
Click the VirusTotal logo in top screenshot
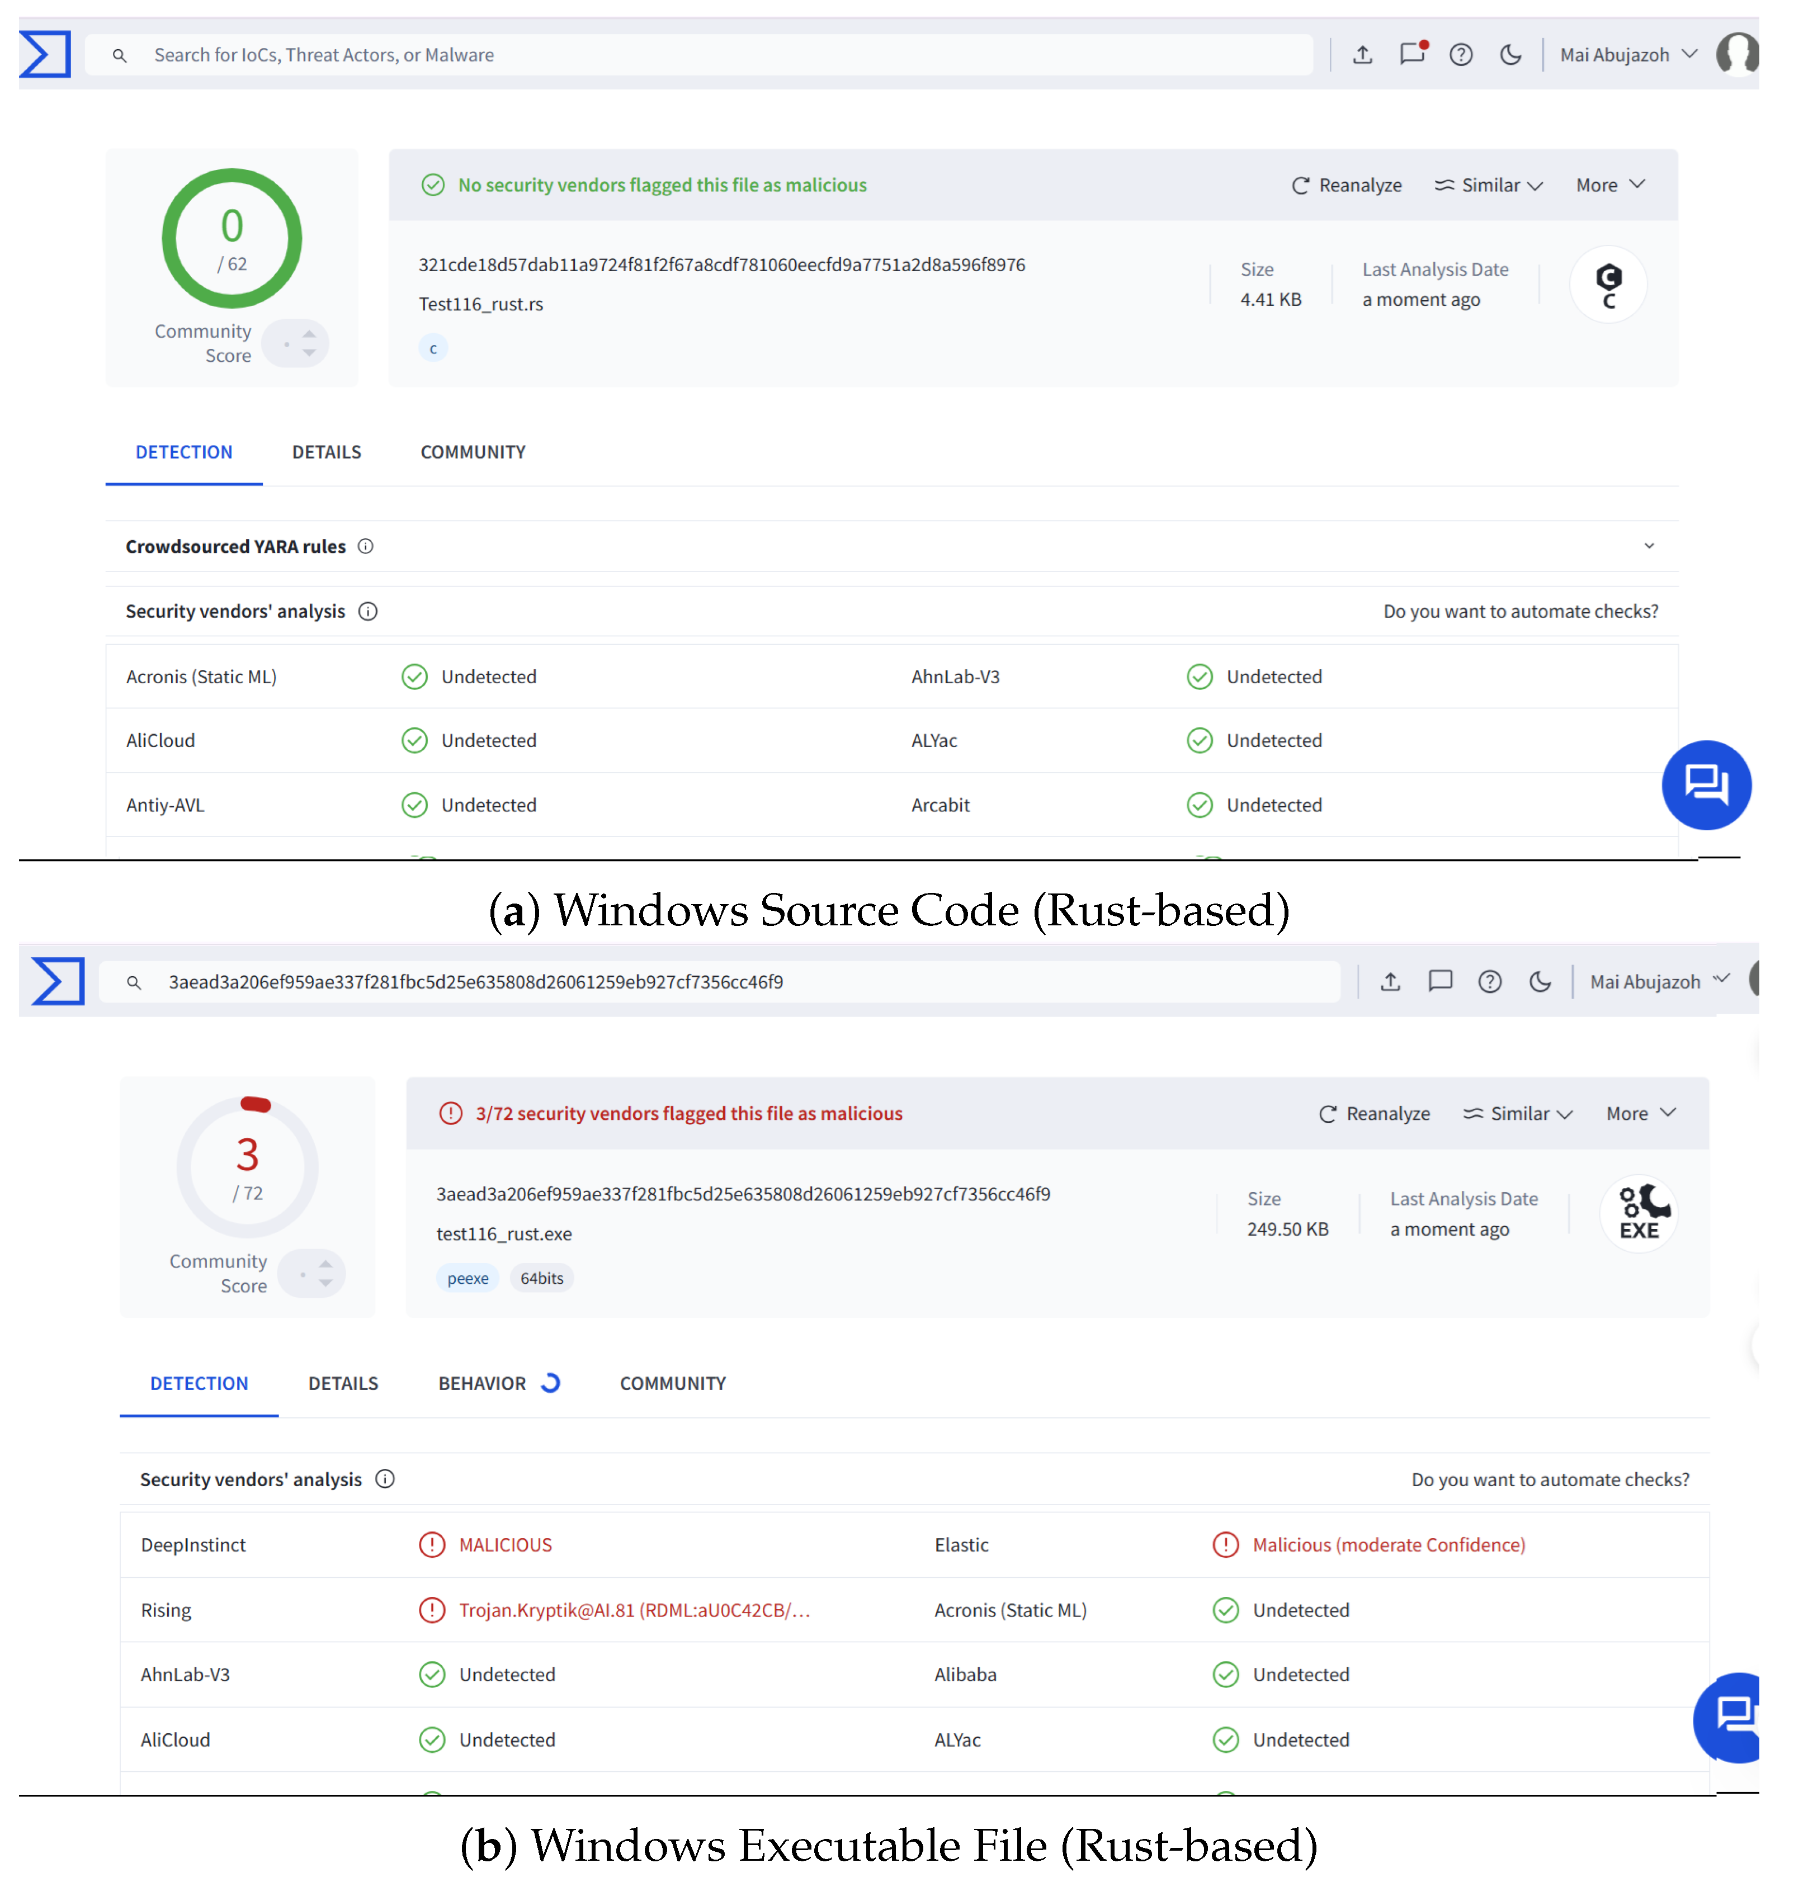(45, 54)
